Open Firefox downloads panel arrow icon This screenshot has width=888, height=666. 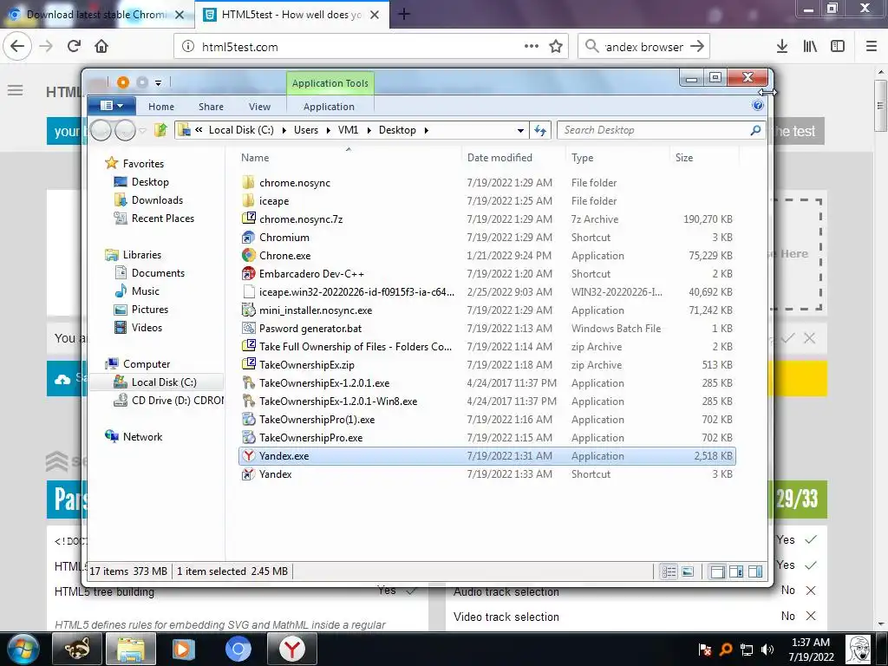pyautogui.click(x=782, y=47)
